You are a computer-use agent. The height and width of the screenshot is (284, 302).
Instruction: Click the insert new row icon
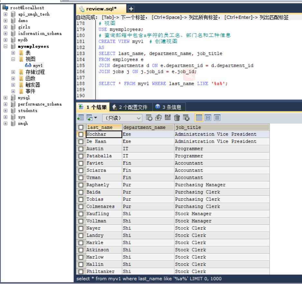pyautogui.click(x=149, y=118)
